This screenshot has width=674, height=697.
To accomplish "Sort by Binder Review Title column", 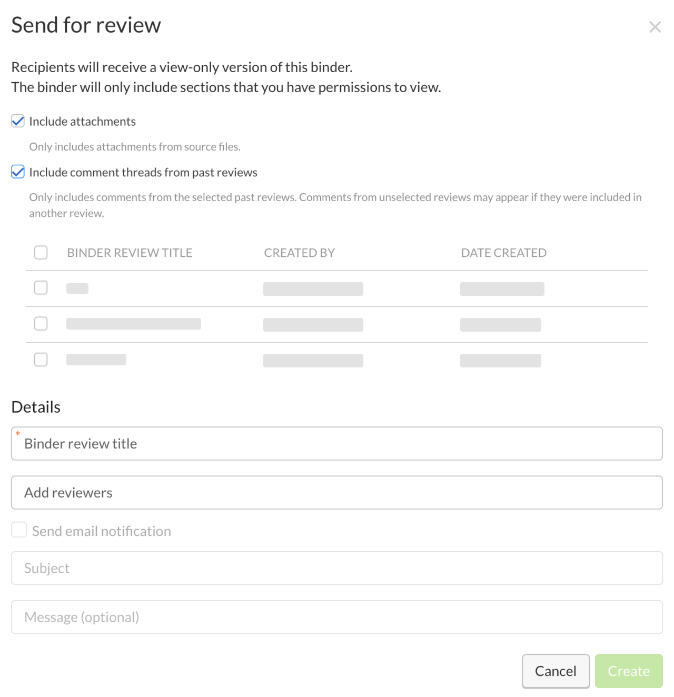I will click(x=130, y=253).
